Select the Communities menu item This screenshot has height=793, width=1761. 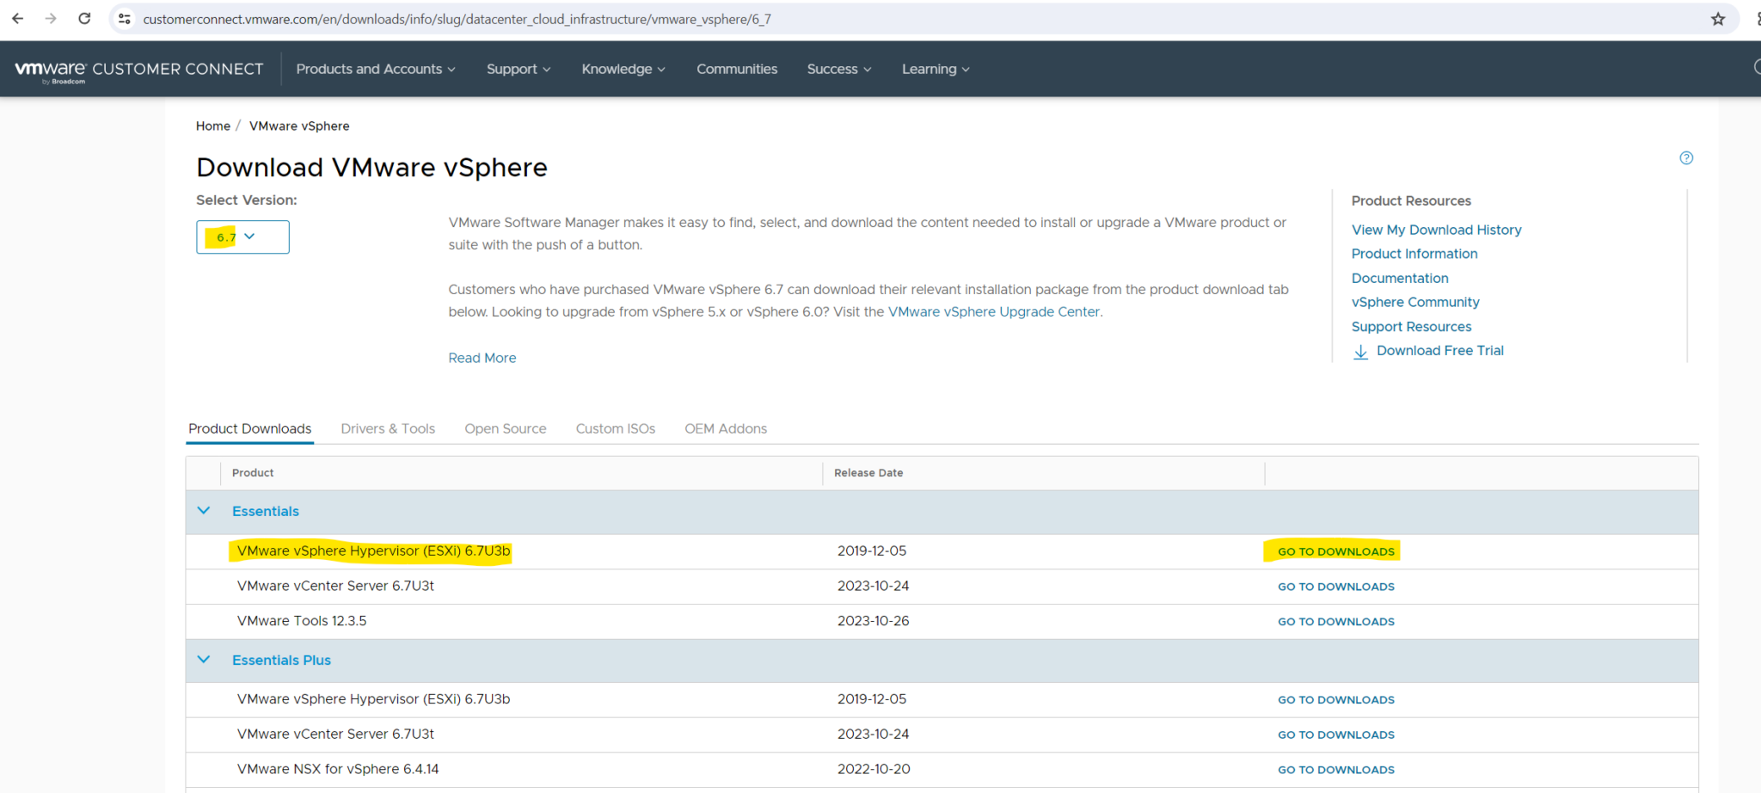(x=736, y=69)
